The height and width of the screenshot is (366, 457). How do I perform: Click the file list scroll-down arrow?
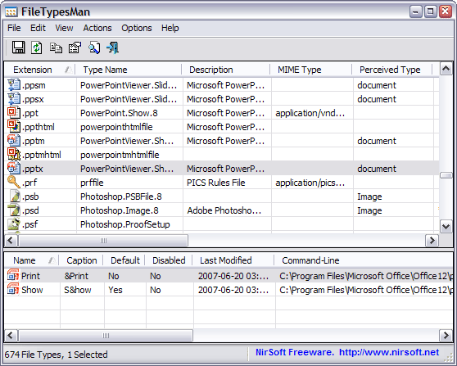(x=446, y=227)
